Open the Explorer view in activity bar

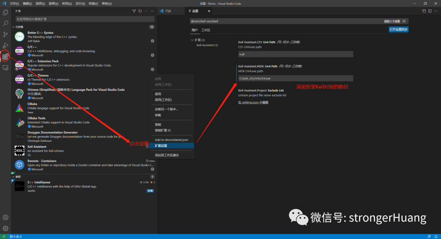pyautogui.click(x=5, y=13)
